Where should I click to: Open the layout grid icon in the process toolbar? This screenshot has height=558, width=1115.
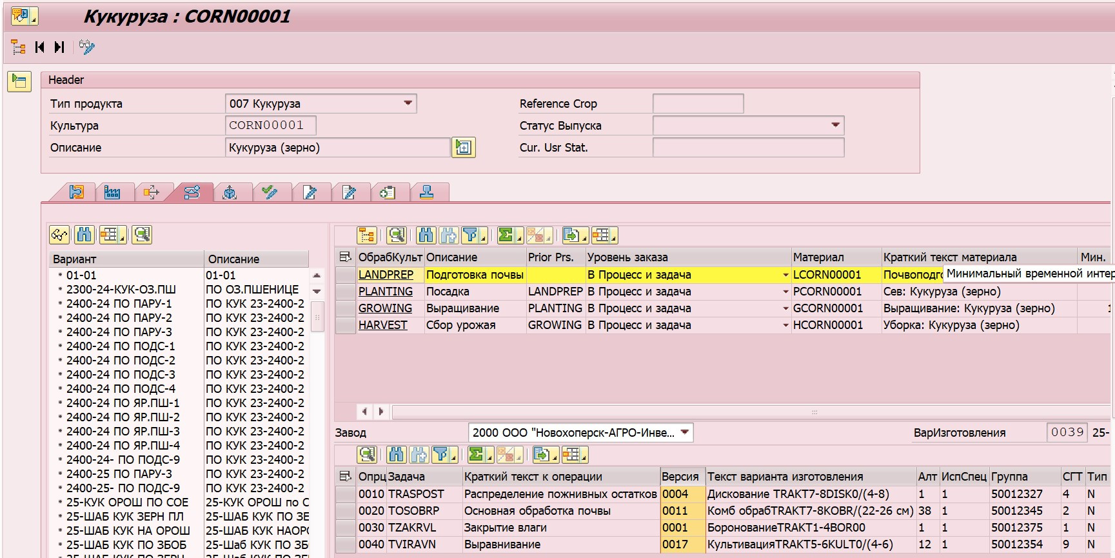[x=604, y=235]
